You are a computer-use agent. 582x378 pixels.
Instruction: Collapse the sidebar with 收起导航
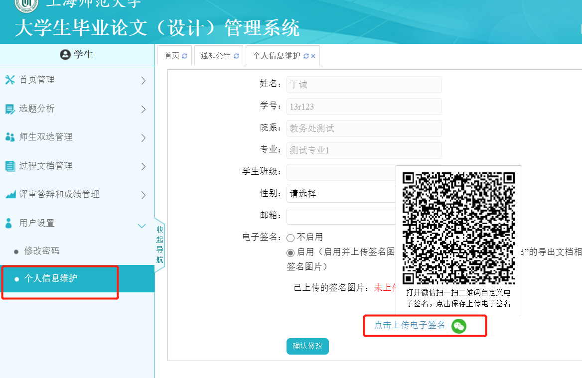tap(159, 245)
